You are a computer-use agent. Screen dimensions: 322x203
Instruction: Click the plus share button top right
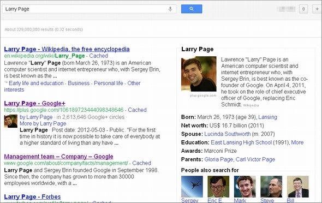317,9
